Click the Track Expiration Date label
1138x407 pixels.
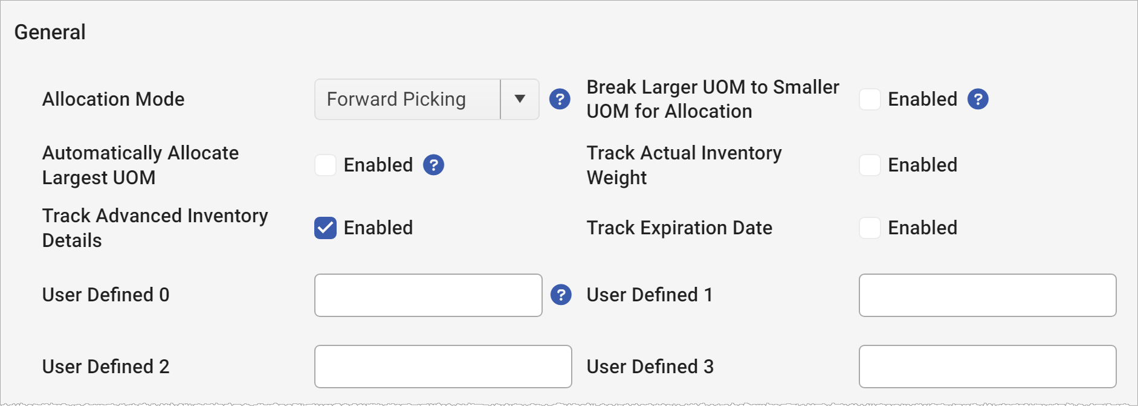pos(679,228)
